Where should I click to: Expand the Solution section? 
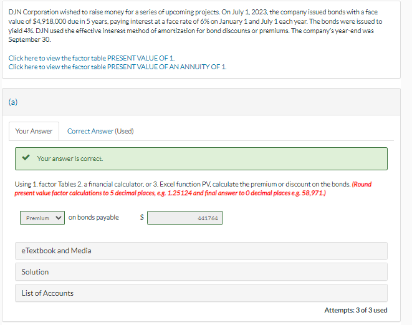coord(201,272)
